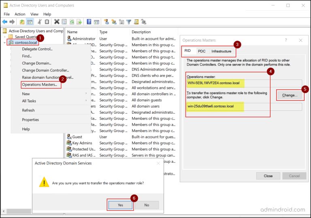Choose Refresh from the context menu
Screen dimensions: 311x218
(x=28, y=110)
